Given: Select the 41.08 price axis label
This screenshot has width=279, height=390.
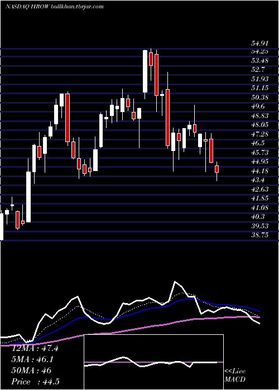Looking at the screenshot, I should (x=259, y=208).
